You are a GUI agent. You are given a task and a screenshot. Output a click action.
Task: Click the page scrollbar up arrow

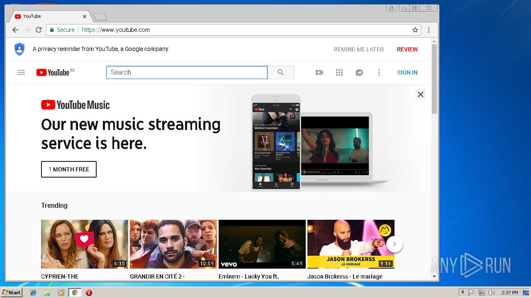point(434,41)
